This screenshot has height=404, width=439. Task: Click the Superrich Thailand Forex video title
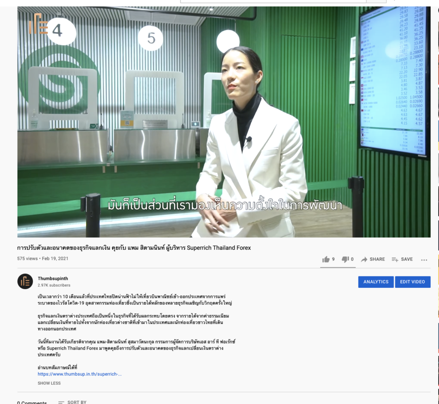(134, 248)
